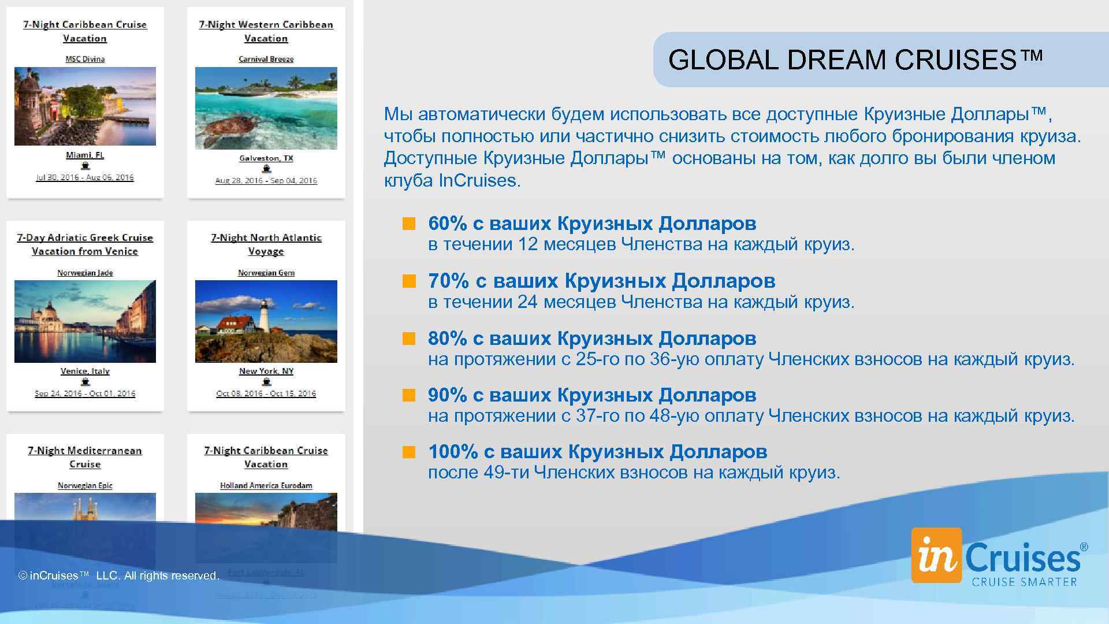Click the ship icon under Venice, Italy
This screenshot has height=624, width=1109.
84,382
